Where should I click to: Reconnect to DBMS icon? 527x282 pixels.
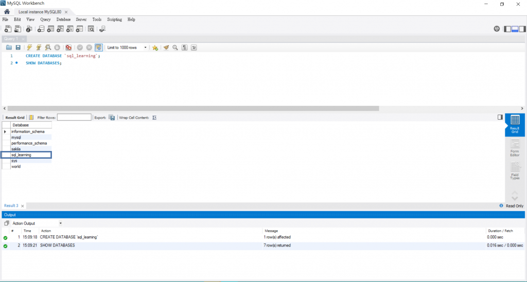[x=102, y=29]
